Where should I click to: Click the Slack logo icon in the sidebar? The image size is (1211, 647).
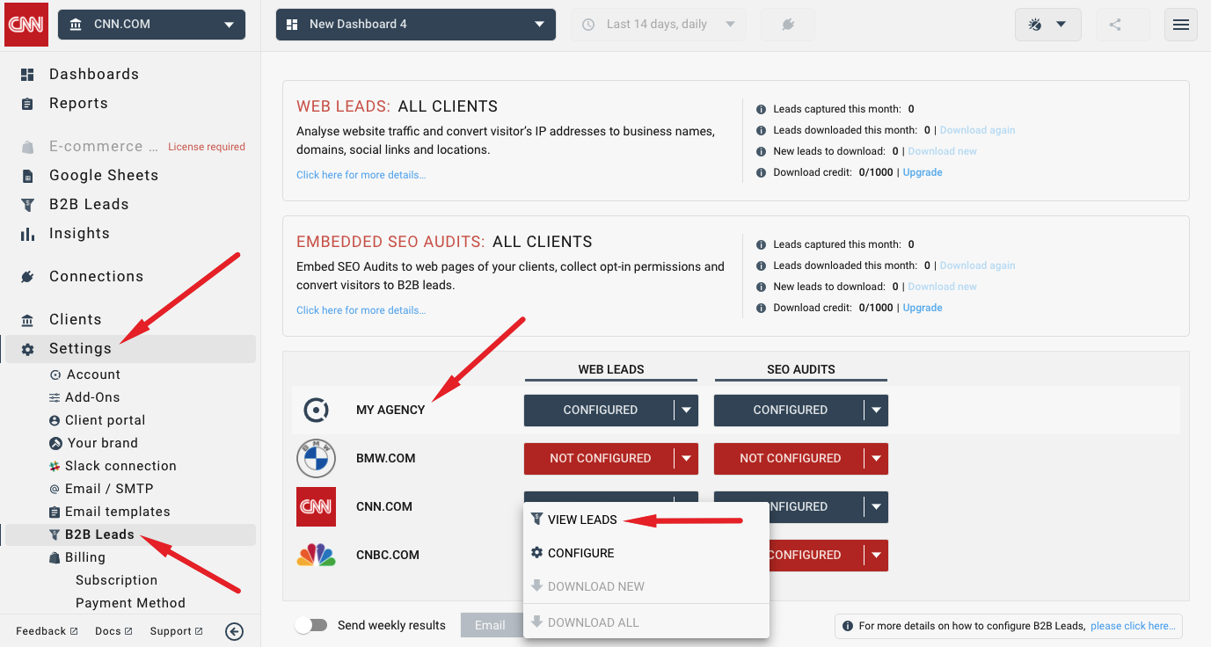tap(55, 466)
